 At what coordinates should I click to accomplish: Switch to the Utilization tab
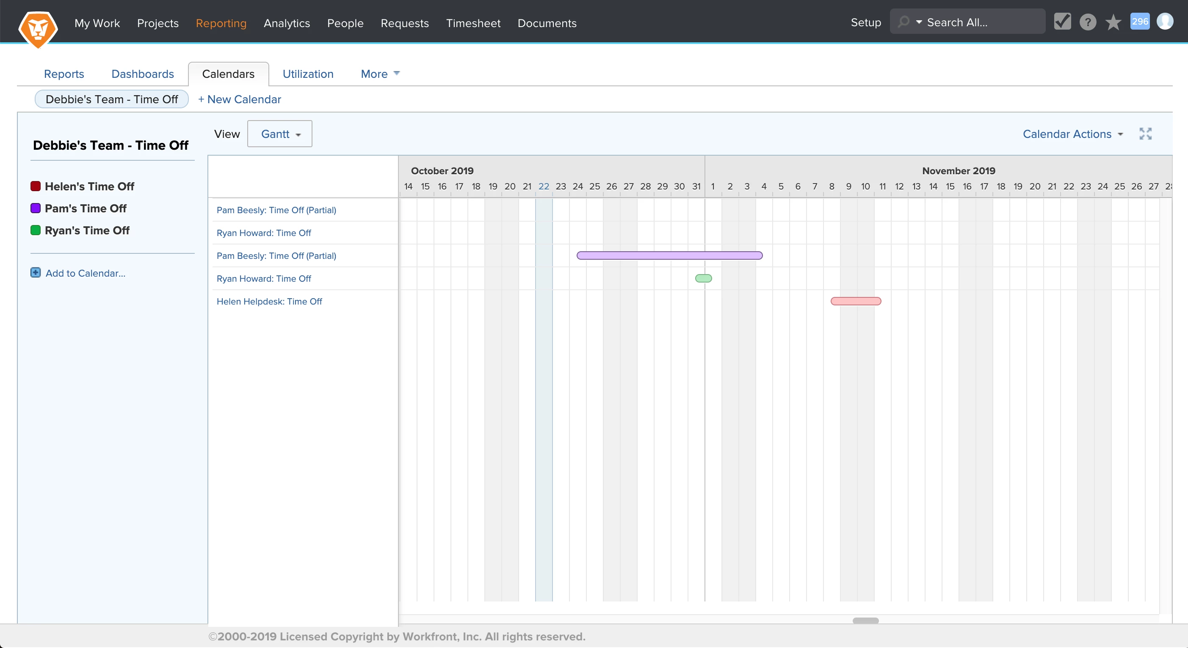click(x=308, y=74)
